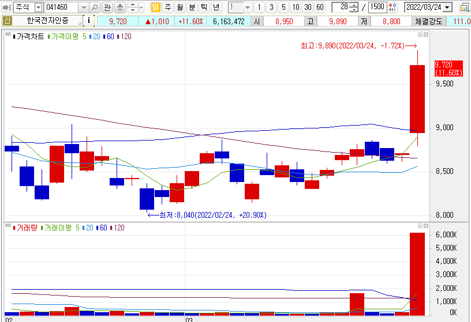This screenshot has width=471, height=322.
Task: Open the small dropdown beside navigation stepper
Action: (141, 7)
